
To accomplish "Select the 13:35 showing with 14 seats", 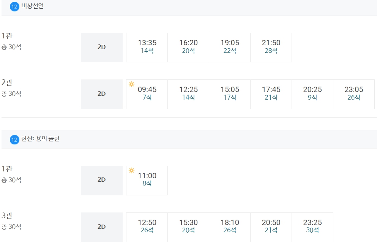I will (x=147, y=48).
